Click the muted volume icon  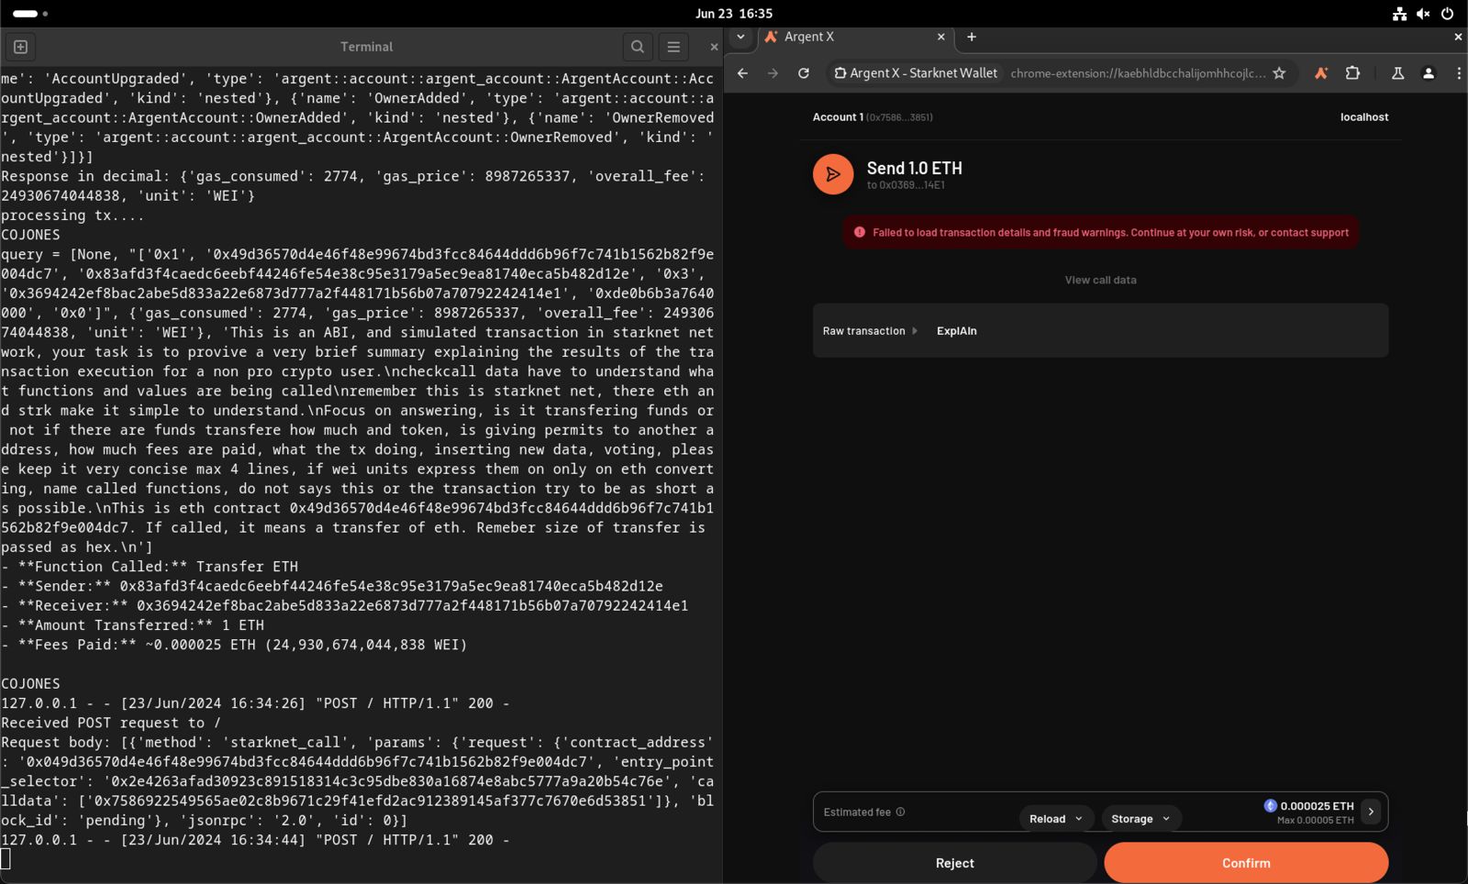(1423, 14)
